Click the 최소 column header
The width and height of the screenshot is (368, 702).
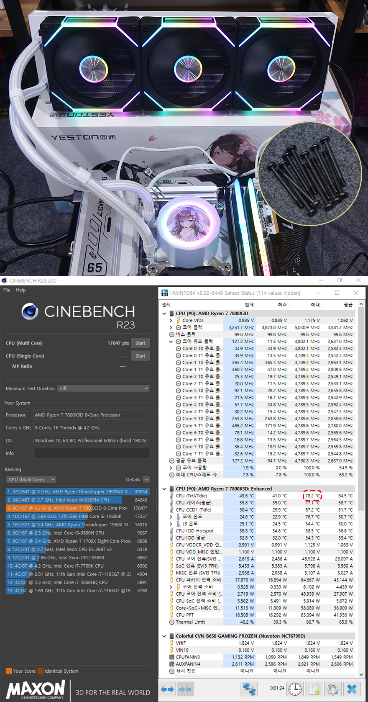[x=282, y=305]
